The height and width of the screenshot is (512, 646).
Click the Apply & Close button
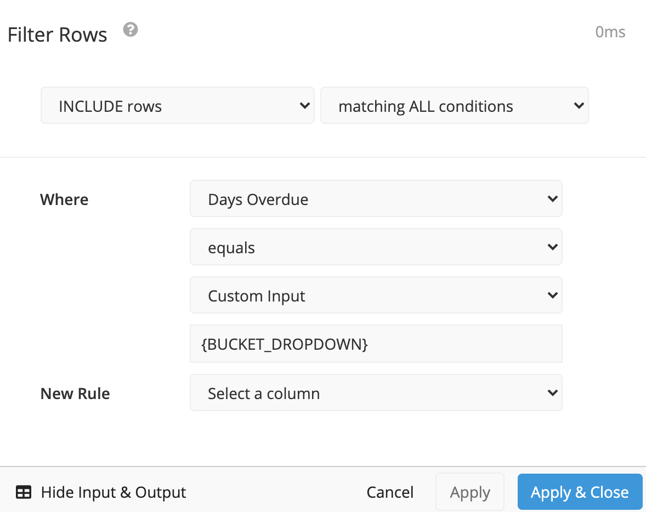(x=580, y=492)
